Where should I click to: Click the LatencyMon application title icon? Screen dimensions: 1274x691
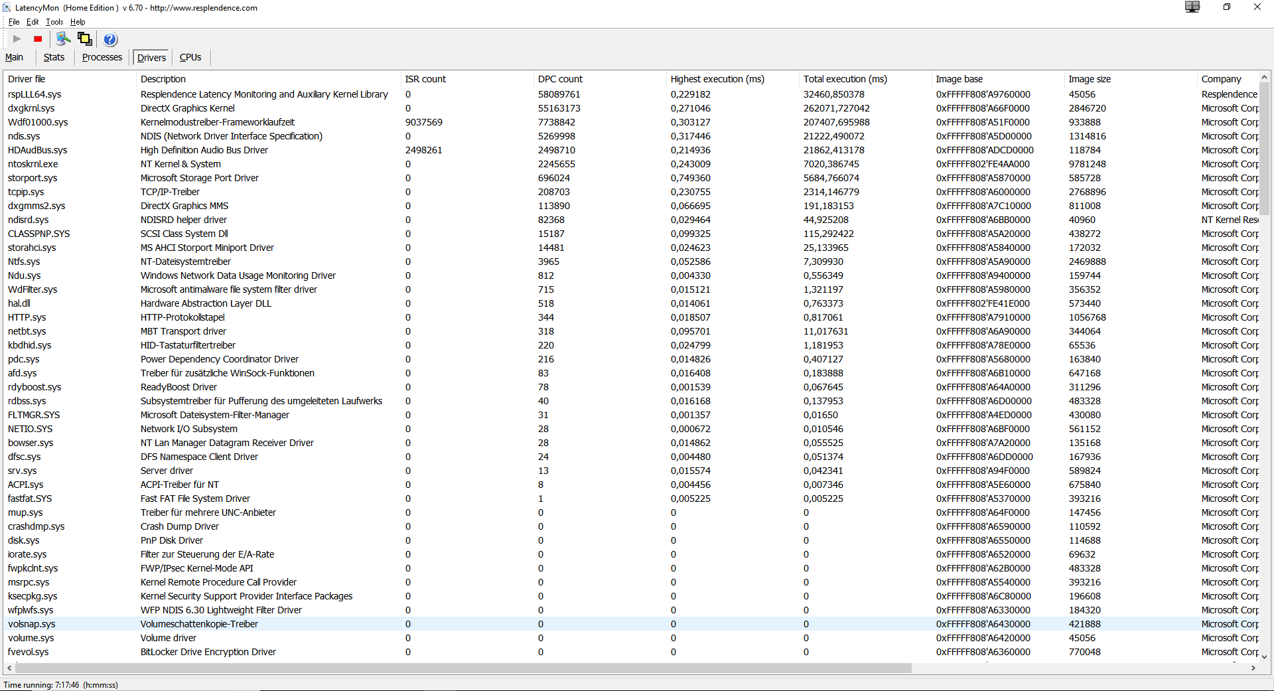(7, 8)
